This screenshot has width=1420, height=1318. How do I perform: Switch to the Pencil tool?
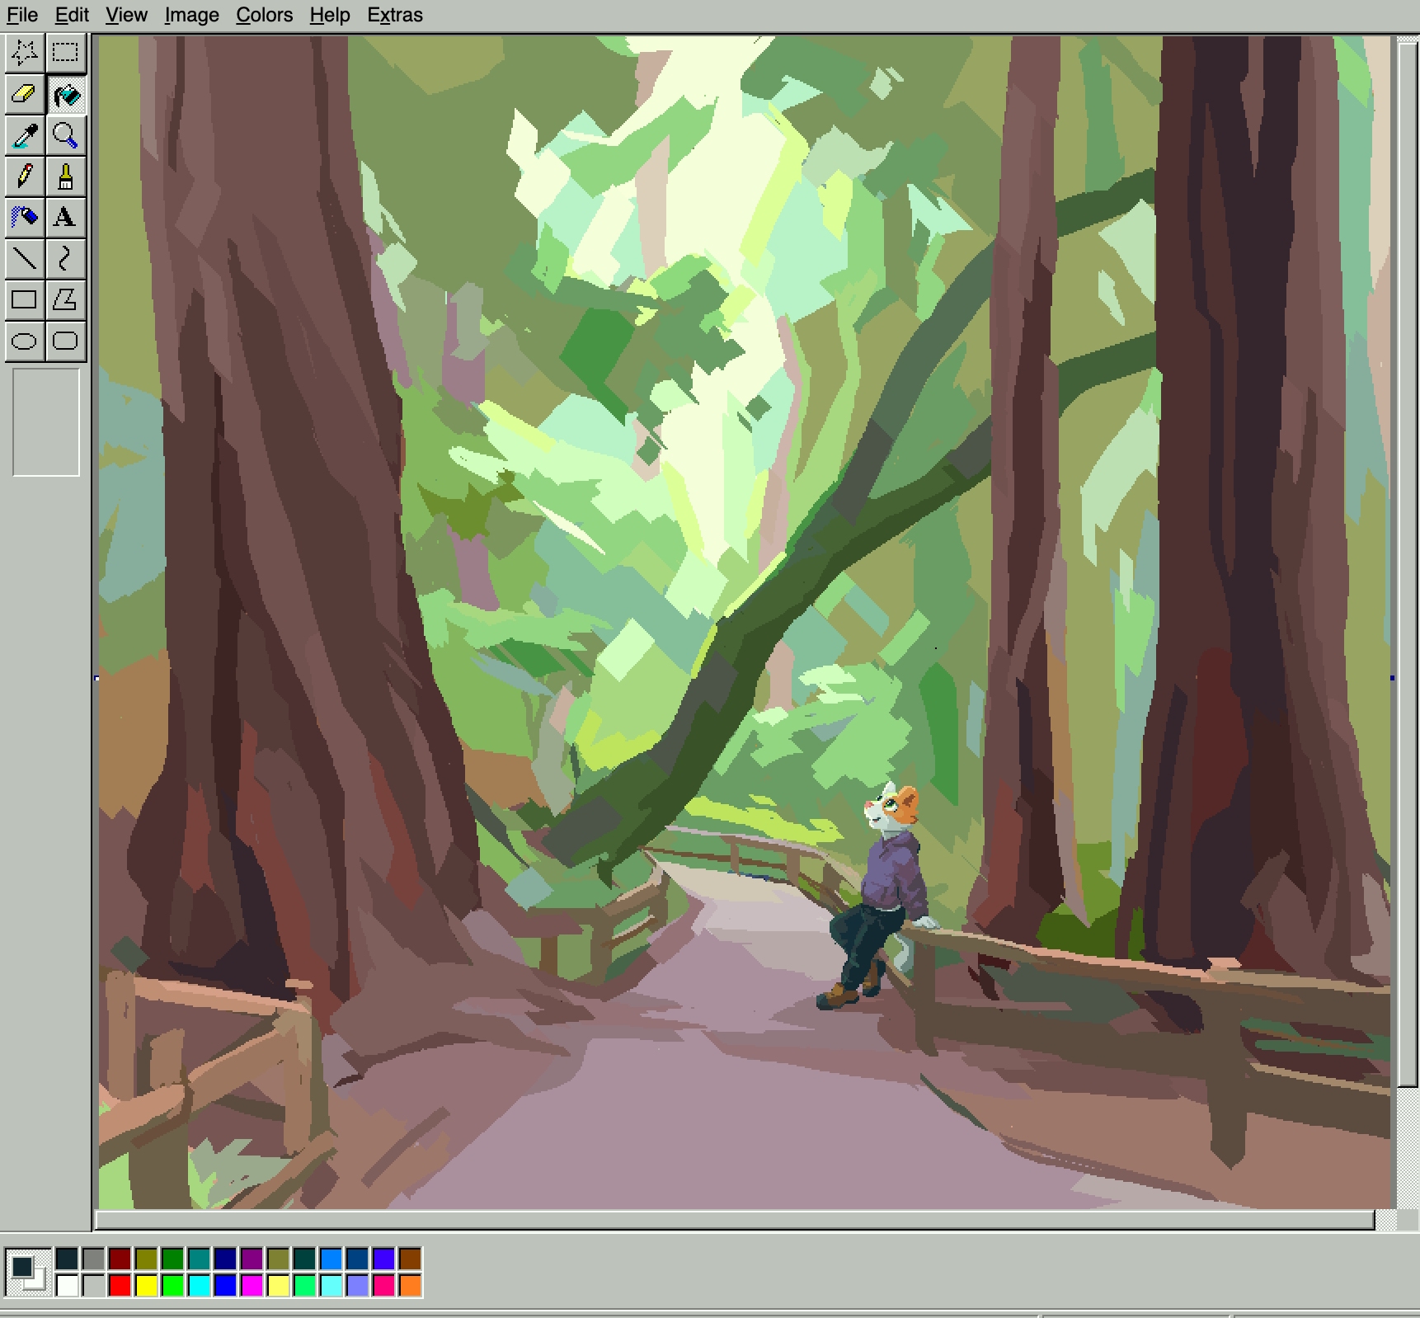pyautogui.click(x=25, y=177)
